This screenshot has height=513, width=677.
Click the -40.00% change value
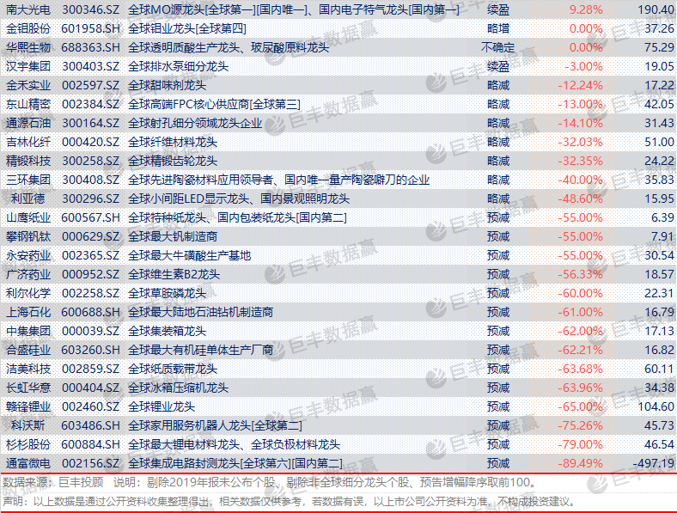pyautogui.click(x=580, y=180)
